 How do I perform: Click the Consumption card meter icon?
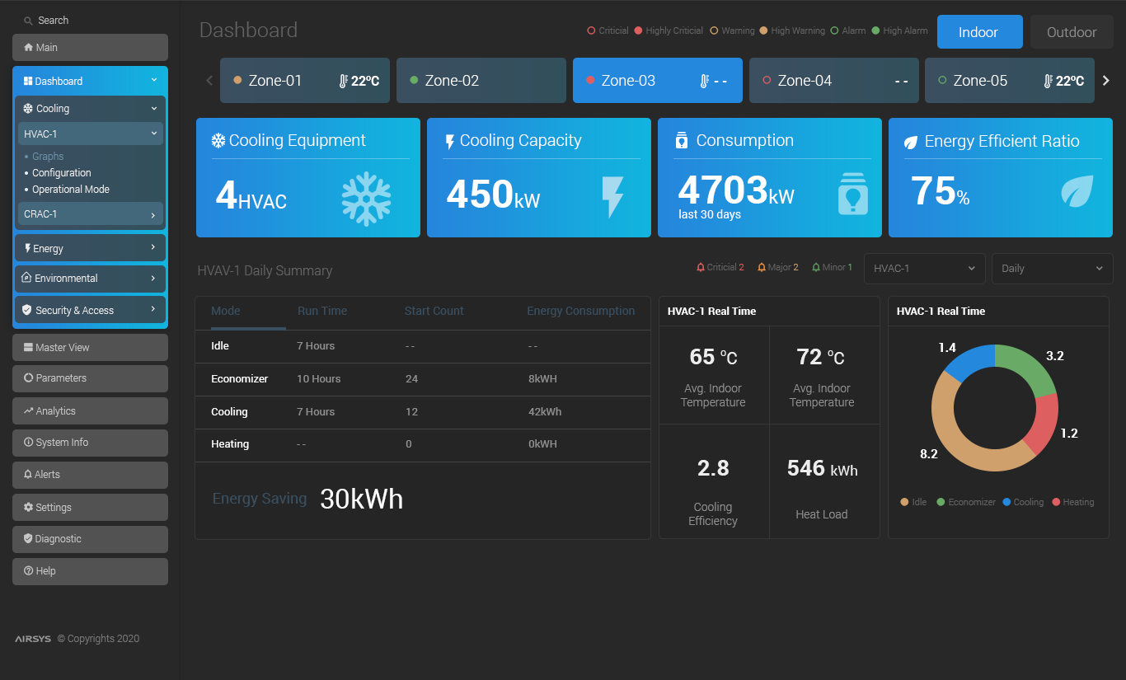852,194
